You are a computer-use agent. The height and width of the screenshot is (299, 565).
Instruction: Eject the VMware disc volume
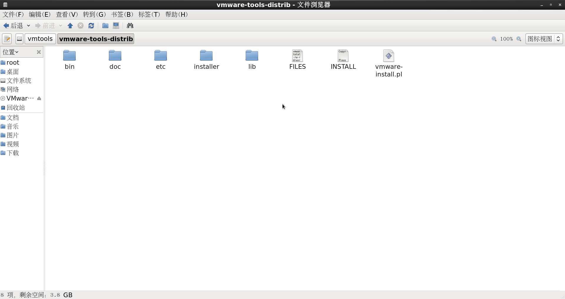click(x=39, y=98)
